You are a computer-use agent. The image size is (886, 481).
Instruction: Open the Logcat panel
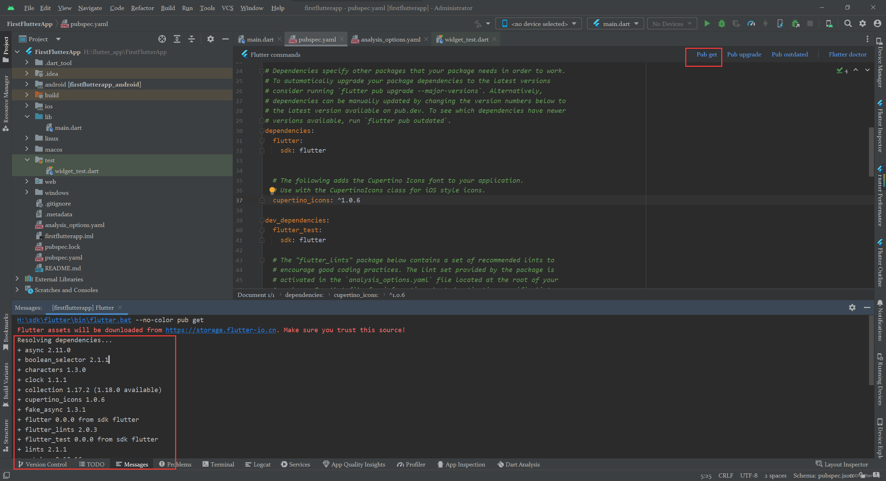pyautogui.click(x=257, y=464)
